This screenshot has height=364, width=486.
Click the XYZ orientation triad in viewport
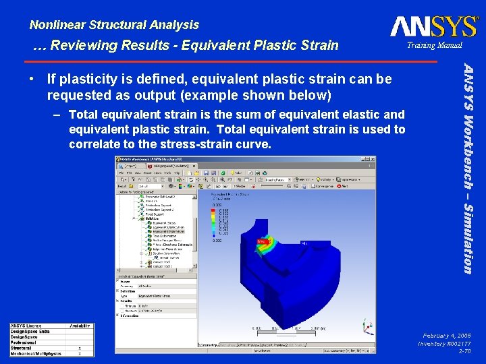(368, 328)
